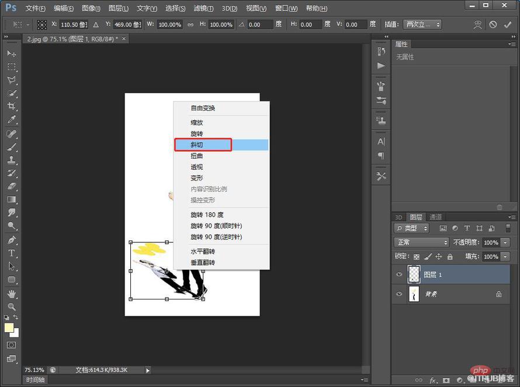
Task: Switch to warp mode icon in options bar
Action: 477,25
